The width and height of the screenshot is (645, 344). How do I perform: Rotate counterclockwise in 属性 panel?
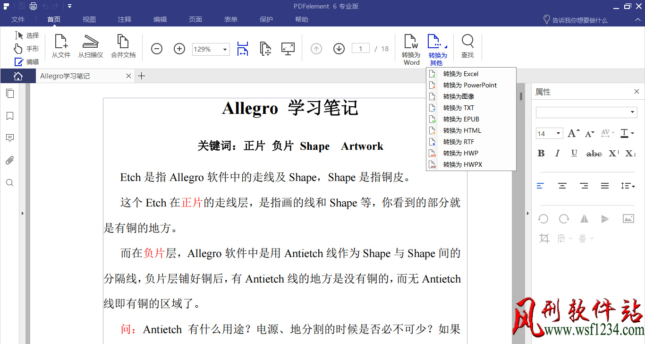click(x=543, y=219)
